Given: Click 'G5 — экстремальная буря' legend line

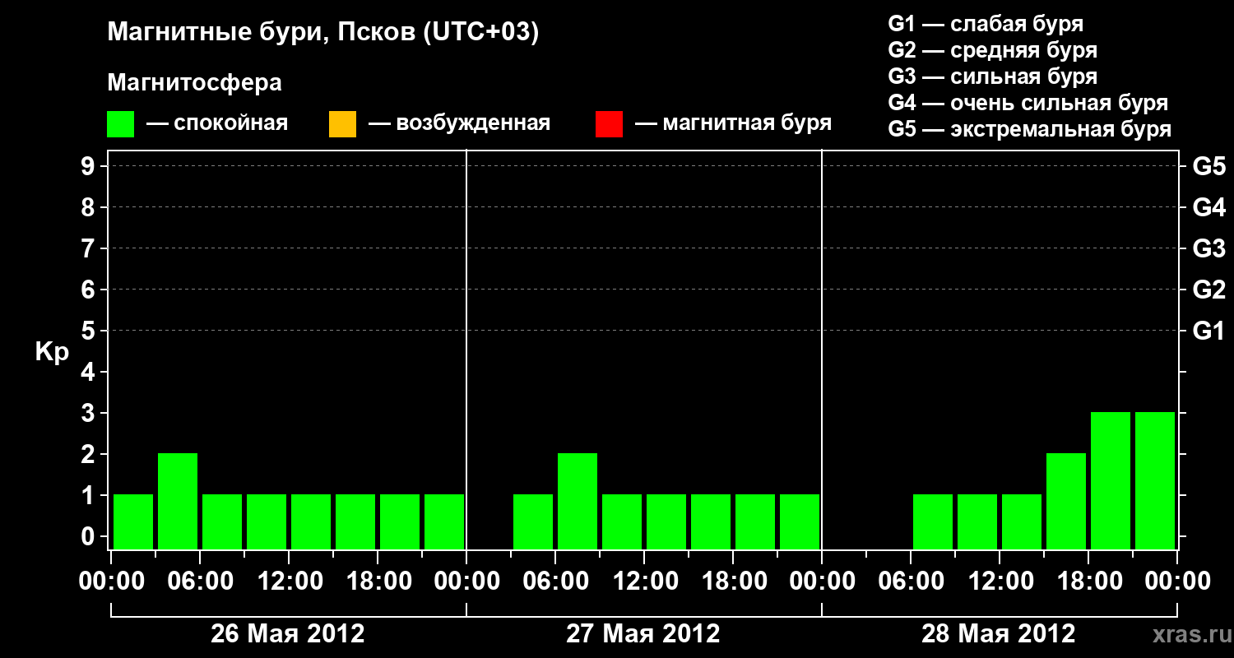Looking at the screenshot, I should pos(1030,129).
